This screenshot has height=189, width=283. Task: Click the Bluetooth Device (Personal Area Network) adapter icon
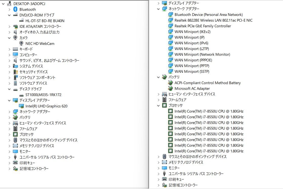[171, 14]
